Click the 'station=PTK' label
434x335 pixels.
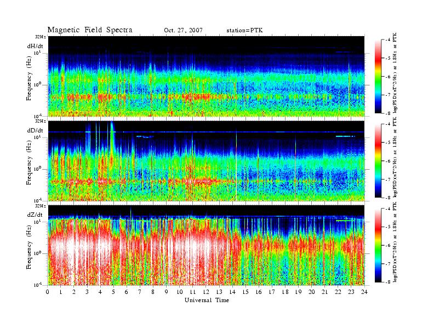pos(244,31)
